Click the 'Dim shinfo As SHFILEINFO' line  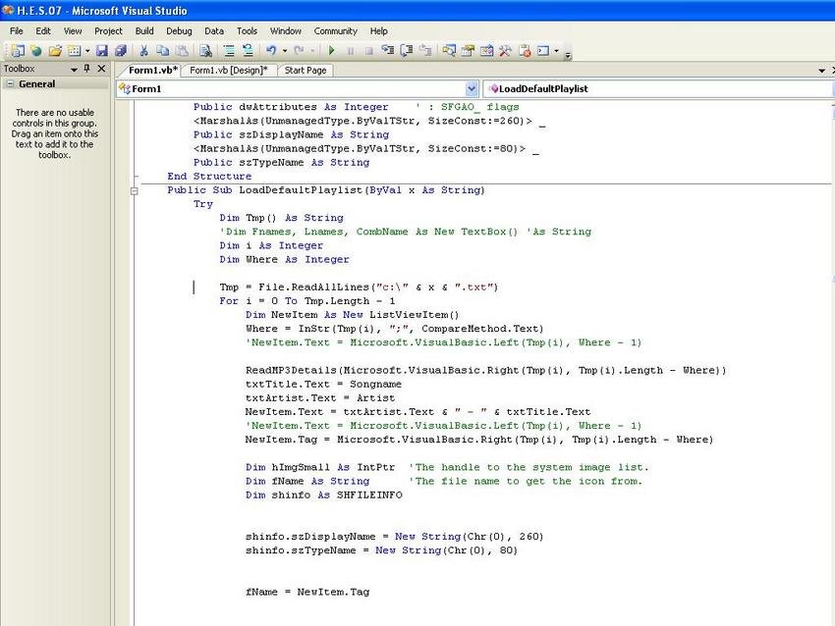(324, 496)
